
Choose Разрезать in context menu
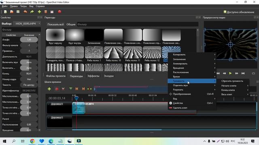point(192,90)
